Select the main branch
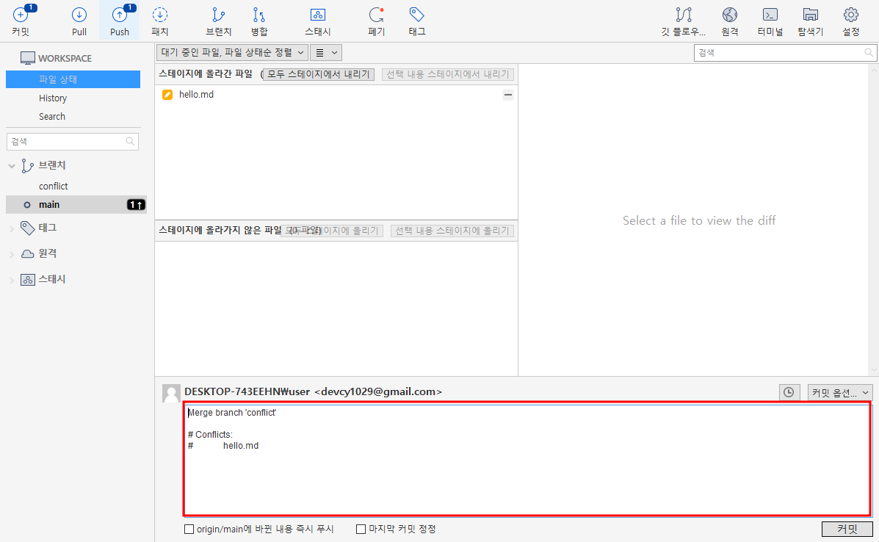The height and width of the screenshot is (542, 879). click(x=76, y=205)
